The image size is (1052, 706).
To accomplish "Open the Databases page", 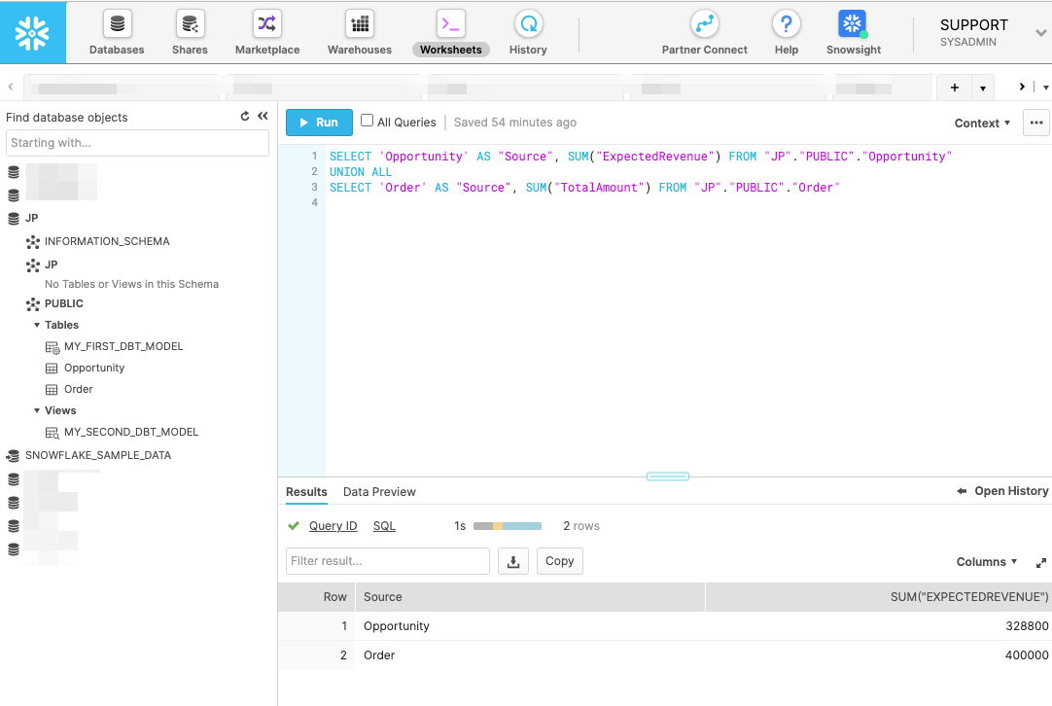I will (117, 33).
